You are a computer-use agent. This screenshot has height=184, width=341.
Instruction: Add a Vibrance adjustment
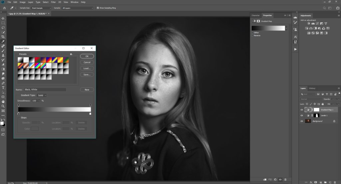(x=326, y=24)
